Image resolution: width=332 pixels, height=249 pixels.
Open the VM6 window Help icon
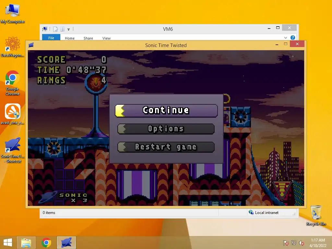293,38
